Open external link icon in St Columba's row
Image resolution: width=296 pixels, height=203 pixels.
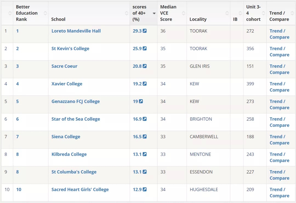[145, 172]
